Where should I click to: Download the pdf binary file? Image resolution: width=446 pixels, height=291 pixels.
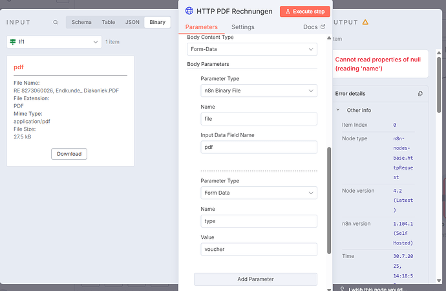click(69, 154)
